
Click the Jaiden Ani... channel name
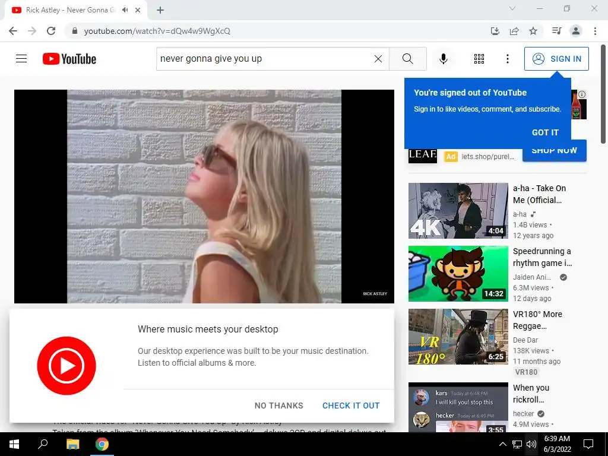coord(531,277)
